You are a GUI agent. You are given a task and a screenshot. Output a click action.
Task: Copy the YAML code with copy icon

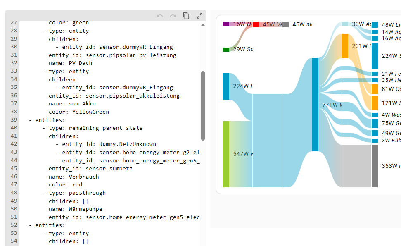[186, 16]
